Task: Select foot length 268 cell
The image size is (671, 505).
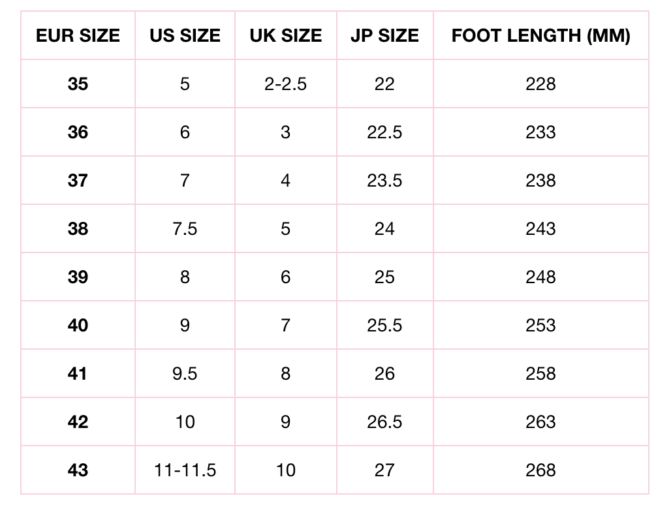Action: point(540,470)
